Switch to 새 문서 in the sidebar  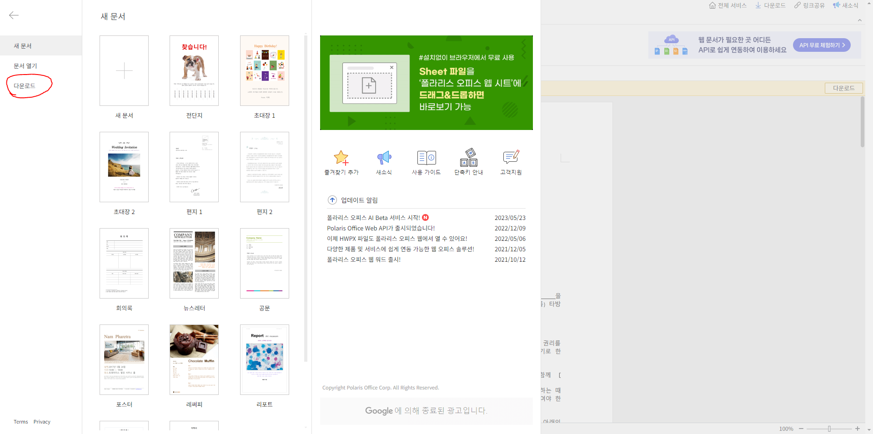pyautogui.click(x=22, y=45)
